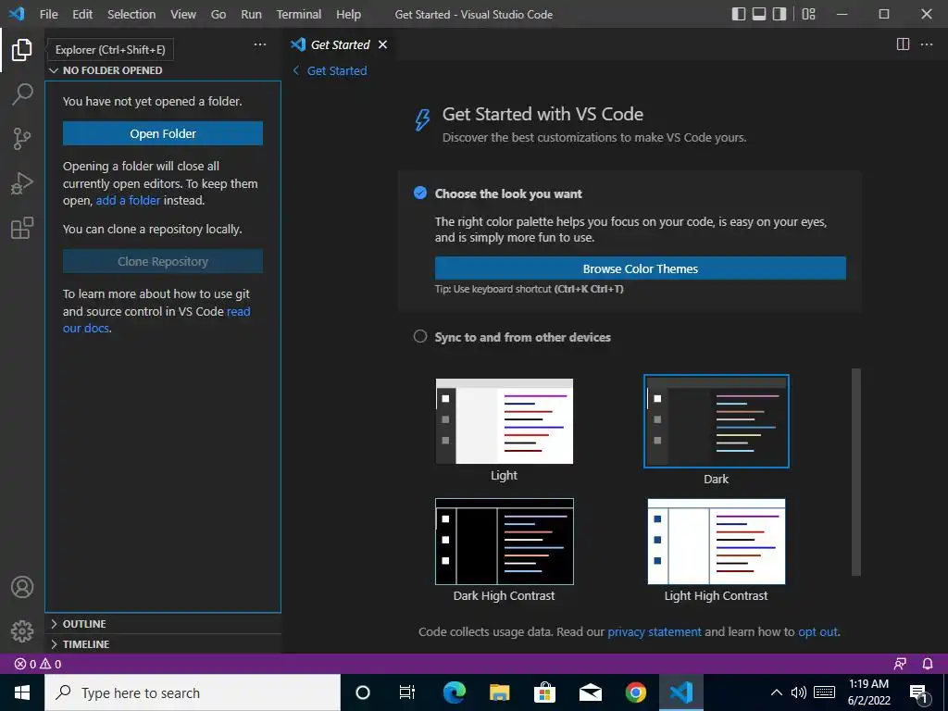Open the Help menu
The width and height of the screenshot is (948, 711).
pyautogui.click(x=348, y=14)
